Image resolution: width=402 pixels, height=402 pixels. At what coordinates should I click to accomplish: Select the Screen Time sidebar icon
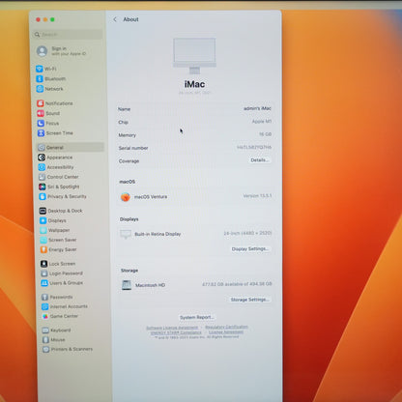point(41,133)
